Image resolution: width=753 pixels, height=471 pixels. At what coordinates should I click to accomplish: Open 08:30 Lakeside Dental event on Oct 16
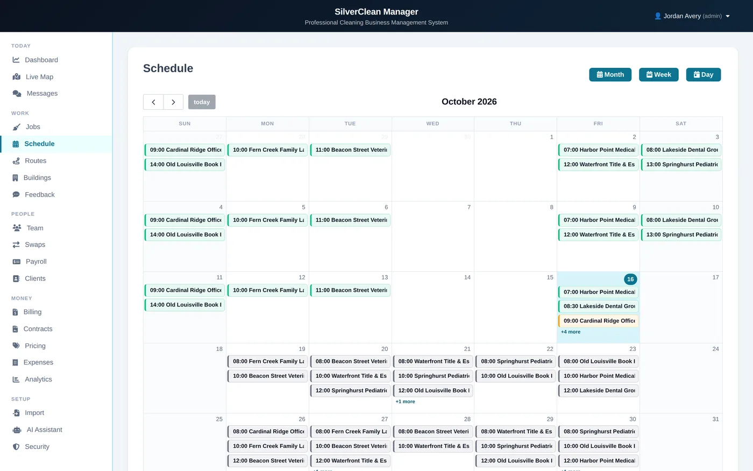point(598,306)
